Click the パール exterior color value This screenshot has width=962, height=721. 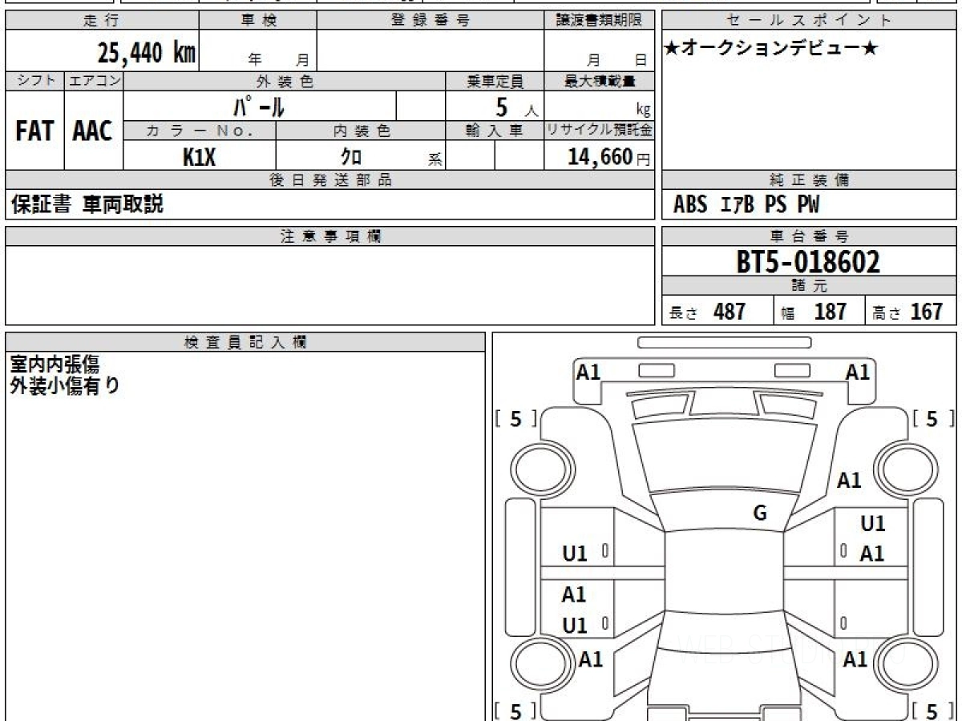coord(259,106)
